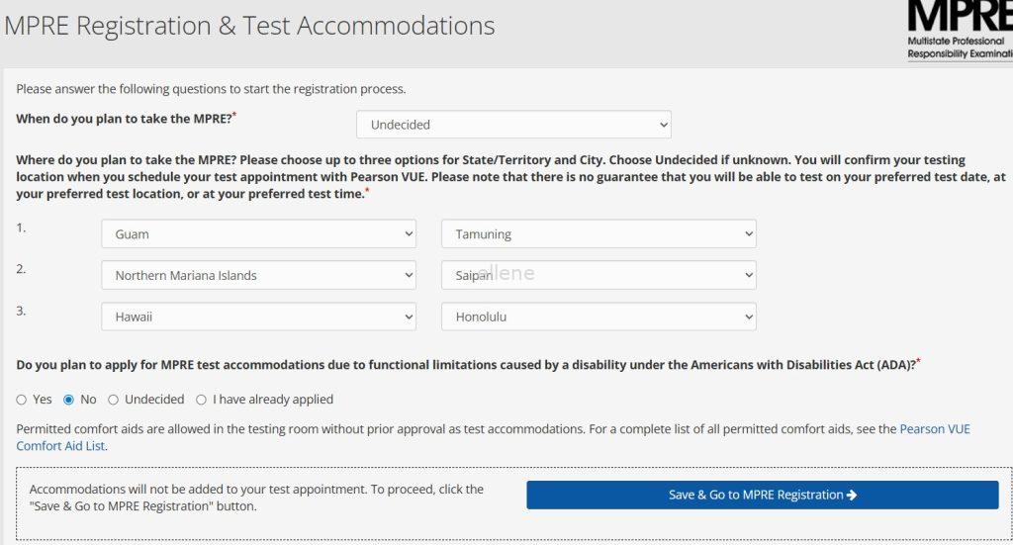Click the chevron on the Honolulu select
The width and height of the screenshot is (1013, 545).
point(747,317)
